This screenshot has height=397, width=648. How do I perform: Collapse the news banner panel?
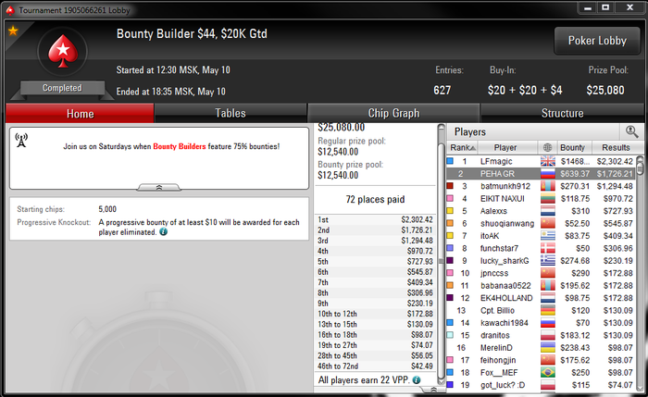[x=159, y=188]
